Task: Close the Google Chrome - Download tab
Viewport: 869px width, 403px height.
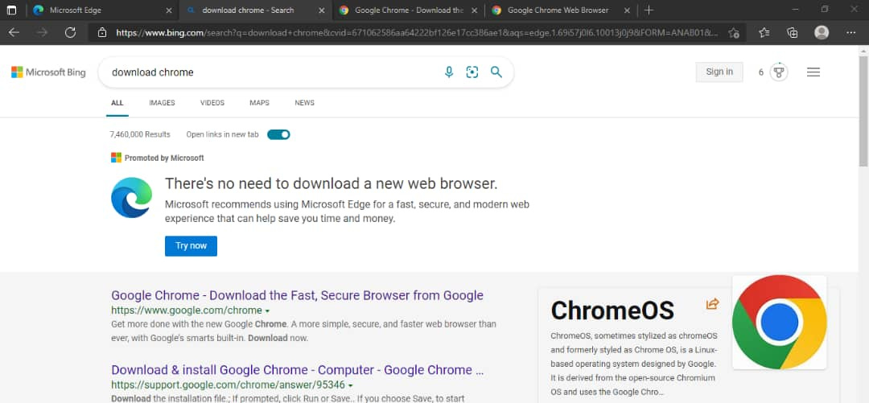Action: [475, 10]
